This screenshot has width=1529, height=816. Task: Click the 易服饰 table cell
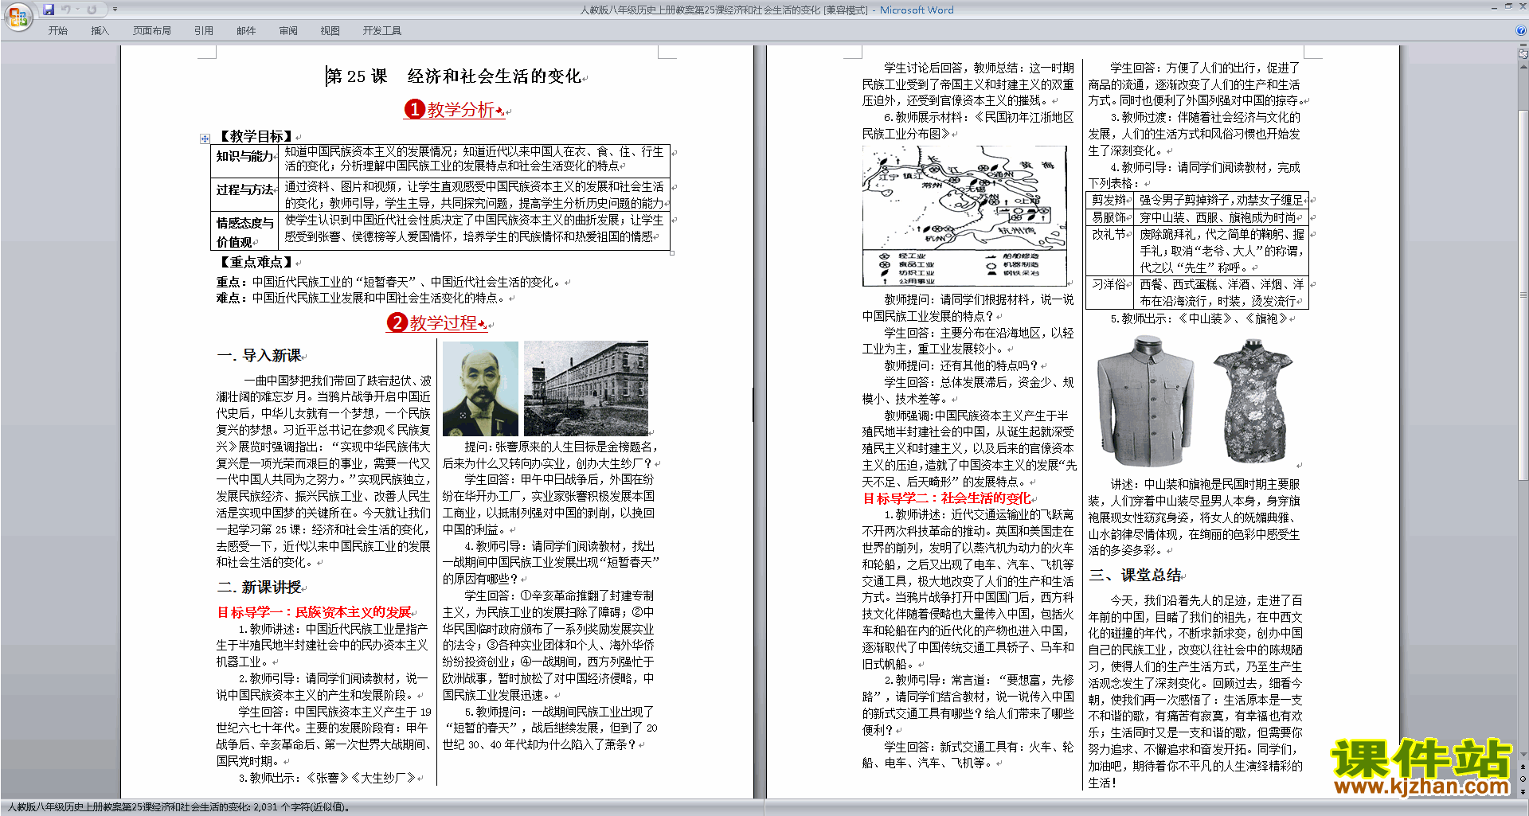(1111, 217)
